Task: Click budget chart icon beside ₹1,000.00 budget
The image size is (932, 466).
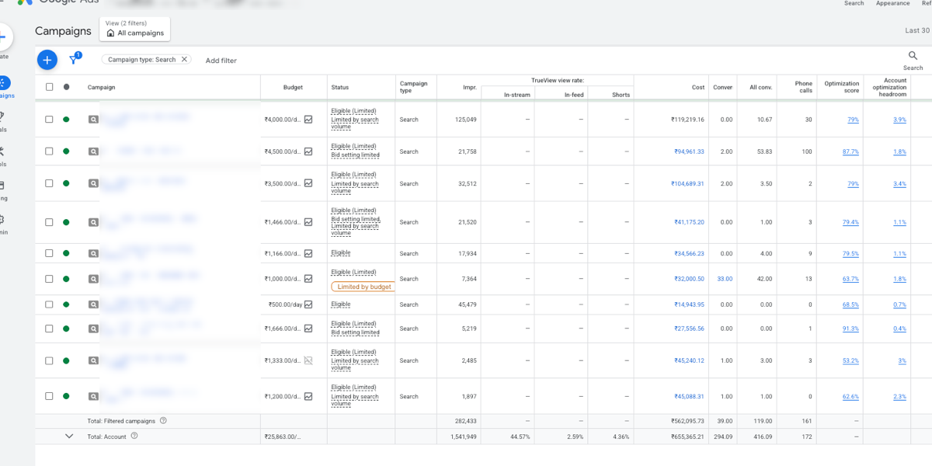Action: pos(308,279)
